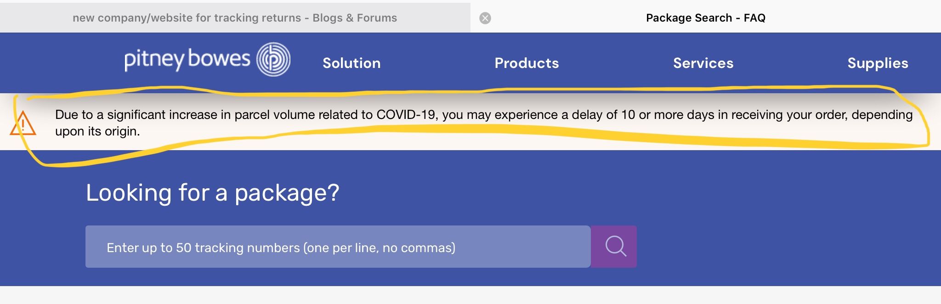This screenshot has width=941, height=304.
Task: Click the 'Looking for a package?' heading
Action: click(x=212, y=193)
